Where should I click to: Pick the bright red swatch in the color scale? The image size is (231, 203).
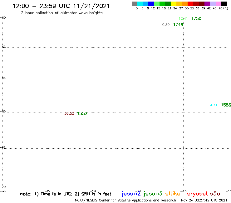190,4
